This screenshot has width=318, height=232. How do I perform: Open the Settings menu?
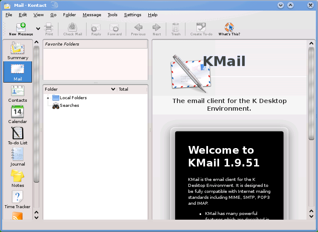pyautogui.click(x=133, y=15)
